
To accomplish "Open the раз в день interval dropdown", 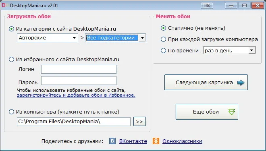I will [x=229, y=50].
